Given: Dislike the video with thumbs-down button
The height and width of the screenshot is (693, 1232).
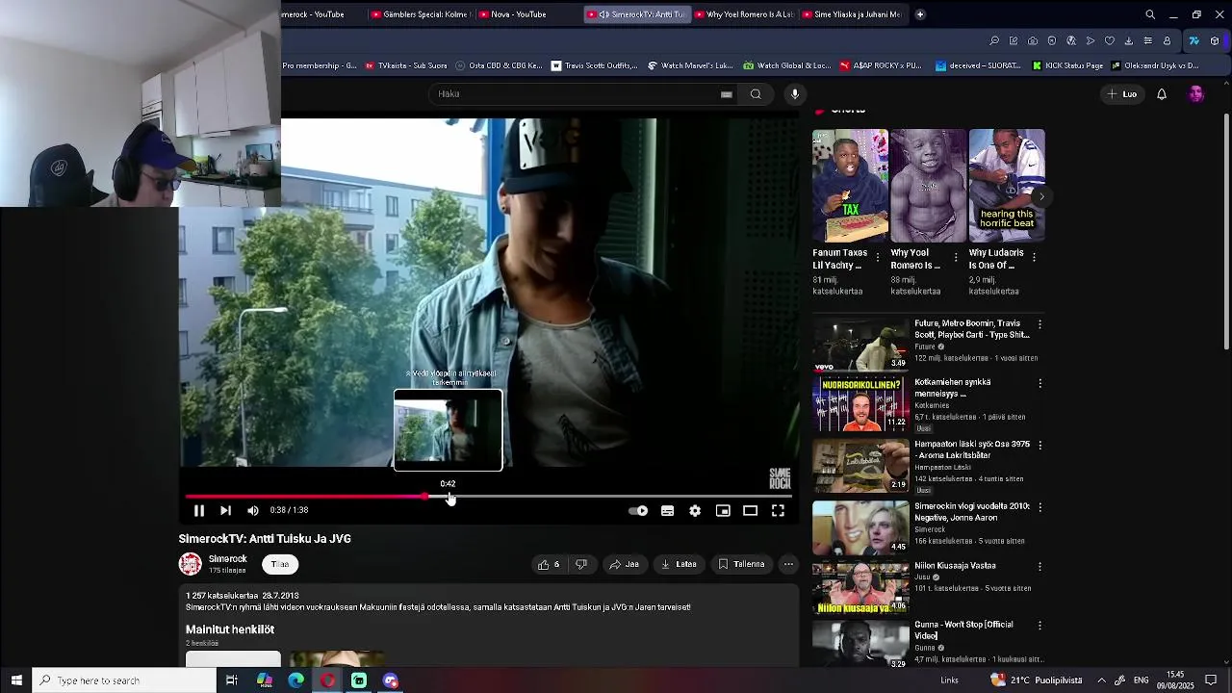Looking at the screenshot, I should (581, 564).
